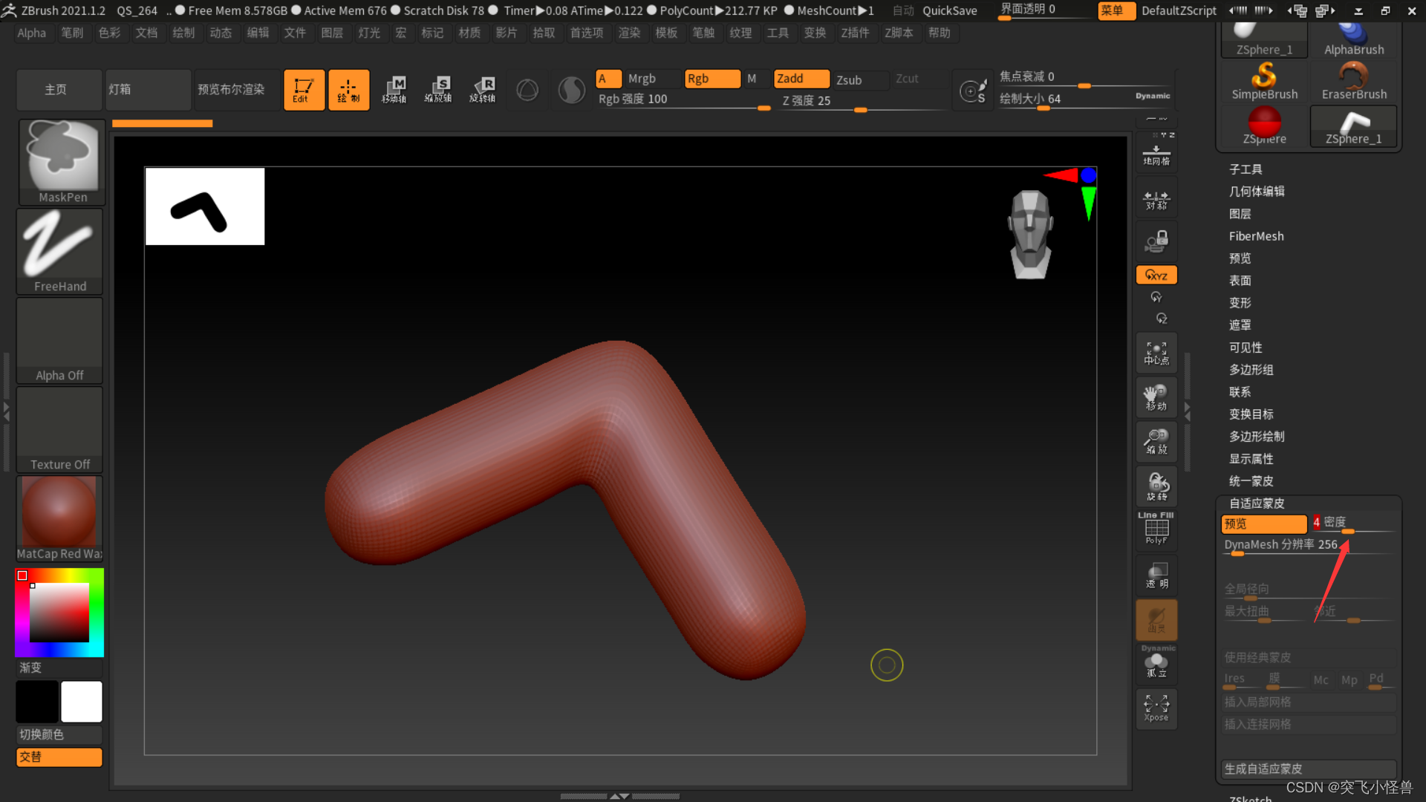Open the Z插件 menu

click(x=855, y=33)
